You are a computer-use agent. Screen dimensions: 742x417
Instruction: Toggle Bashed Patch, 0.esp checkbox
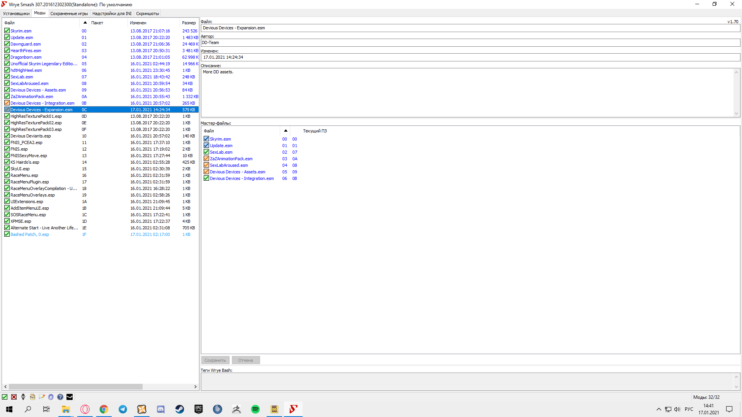pyautogui.click(x=7, y=234)
